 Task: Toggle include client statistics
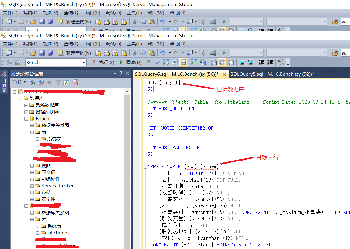[x=203, y=63]
